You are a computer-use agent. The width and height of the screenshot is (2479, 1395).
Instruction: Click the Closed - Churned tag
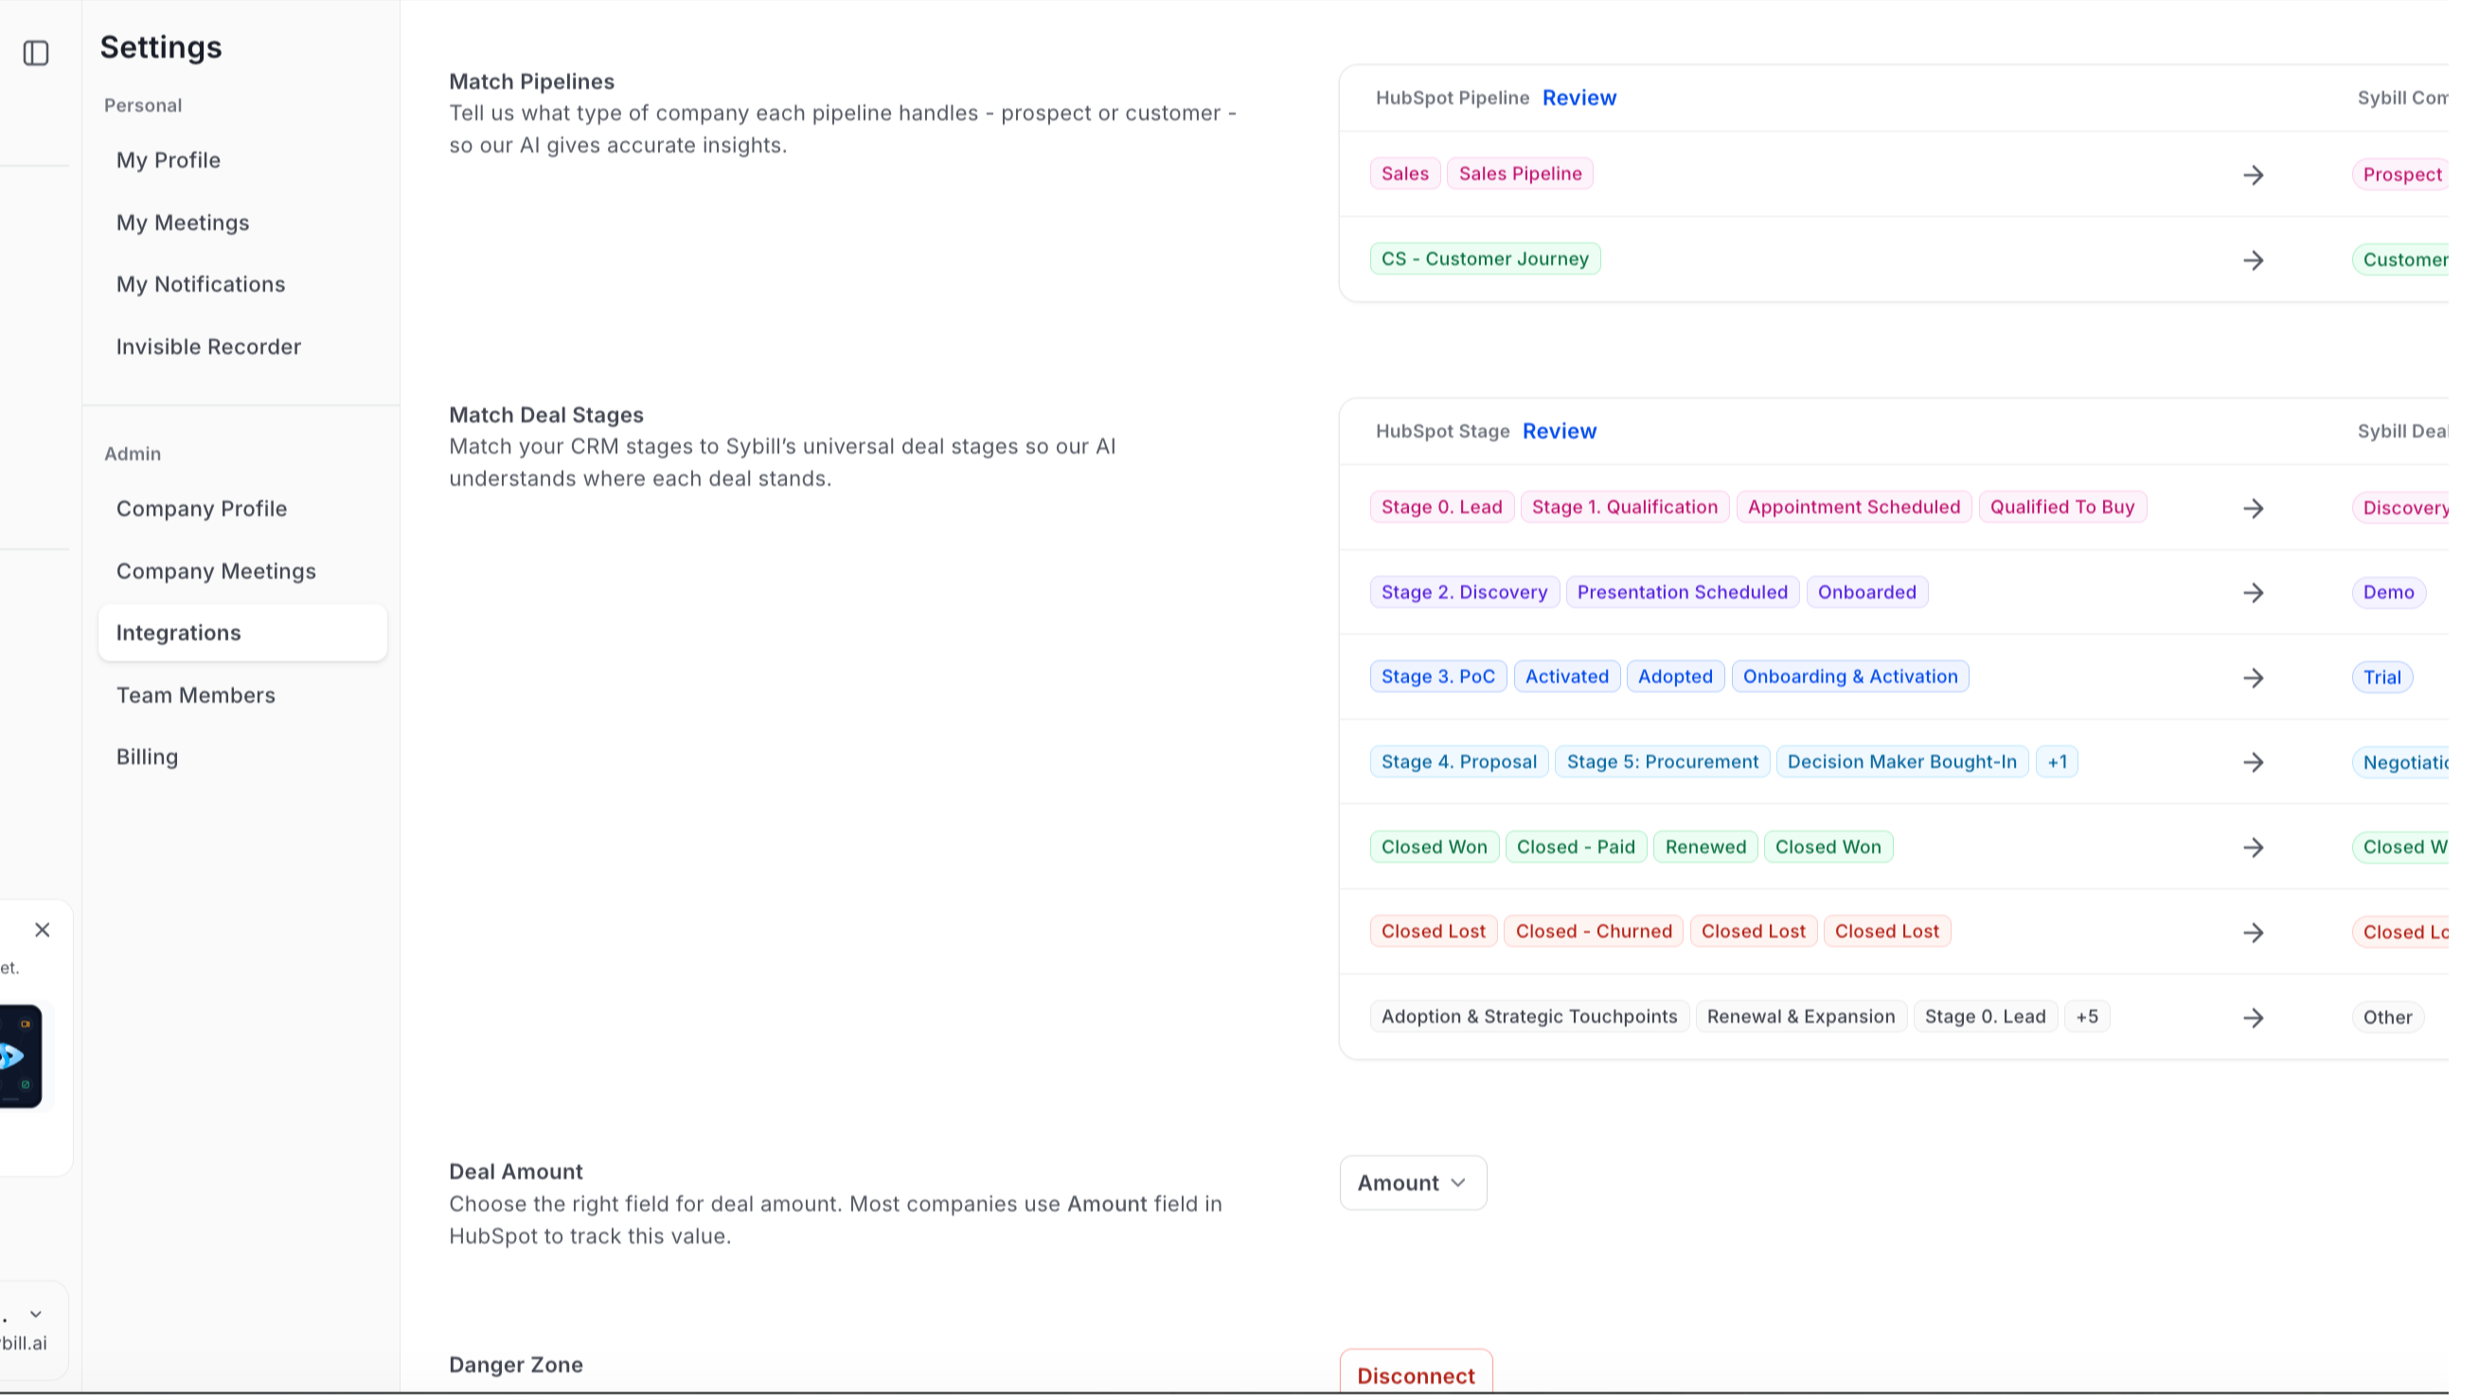(1594, 931)
